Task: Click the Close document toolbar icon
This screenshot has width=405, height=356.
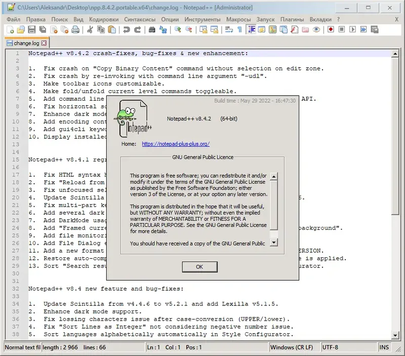Action: tap(54, 30)
